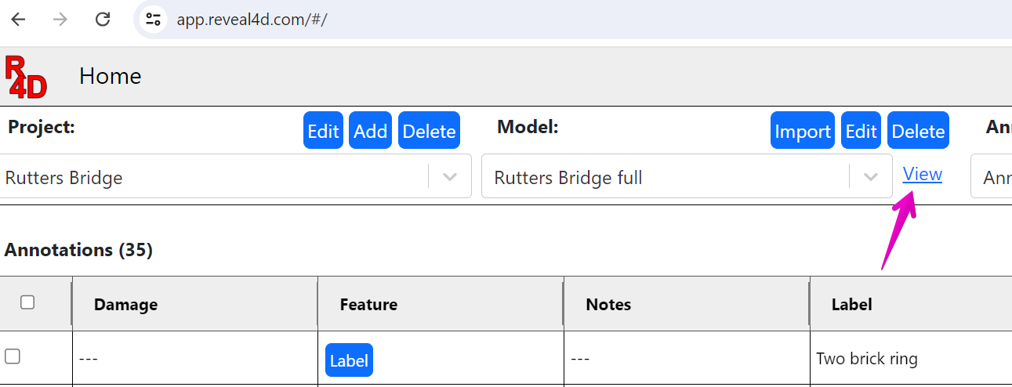Image resolution: width=1012 pixels, height=387 pixels.
Task: Delete the selected project
Action: coord(429,132)
